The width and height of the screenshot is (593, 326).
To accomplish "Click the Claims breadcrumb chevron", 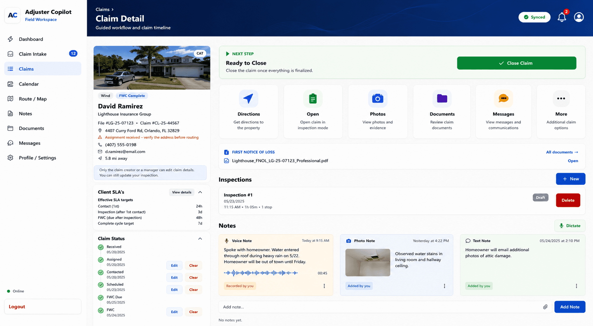I will point(112,9).
